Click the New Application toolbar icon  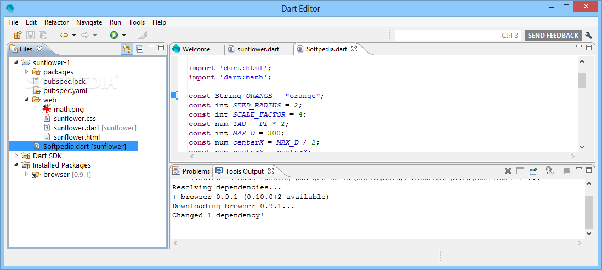click(x=18, y=35)
